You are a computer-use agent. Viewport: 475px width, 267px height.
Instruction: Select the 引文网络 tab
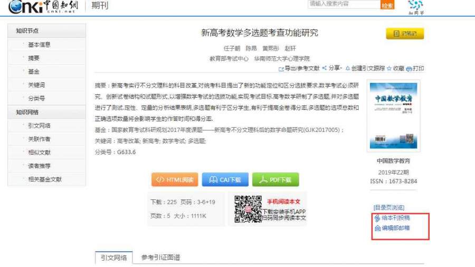(x=114, y=258)
